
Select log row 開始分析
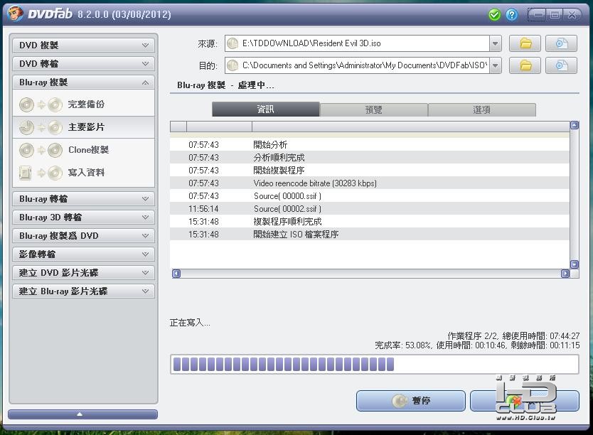tap(370, 144)
